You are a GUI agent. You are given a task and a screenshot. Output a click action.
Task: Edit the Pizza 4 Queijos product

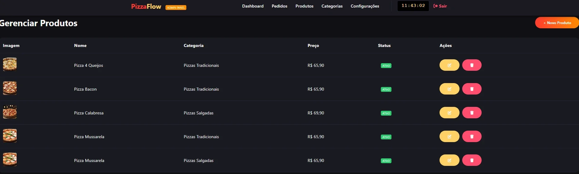pos(449,65)
